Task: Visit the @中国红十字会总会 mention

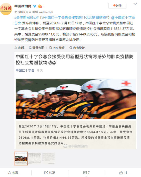Action: coord(75,20)
